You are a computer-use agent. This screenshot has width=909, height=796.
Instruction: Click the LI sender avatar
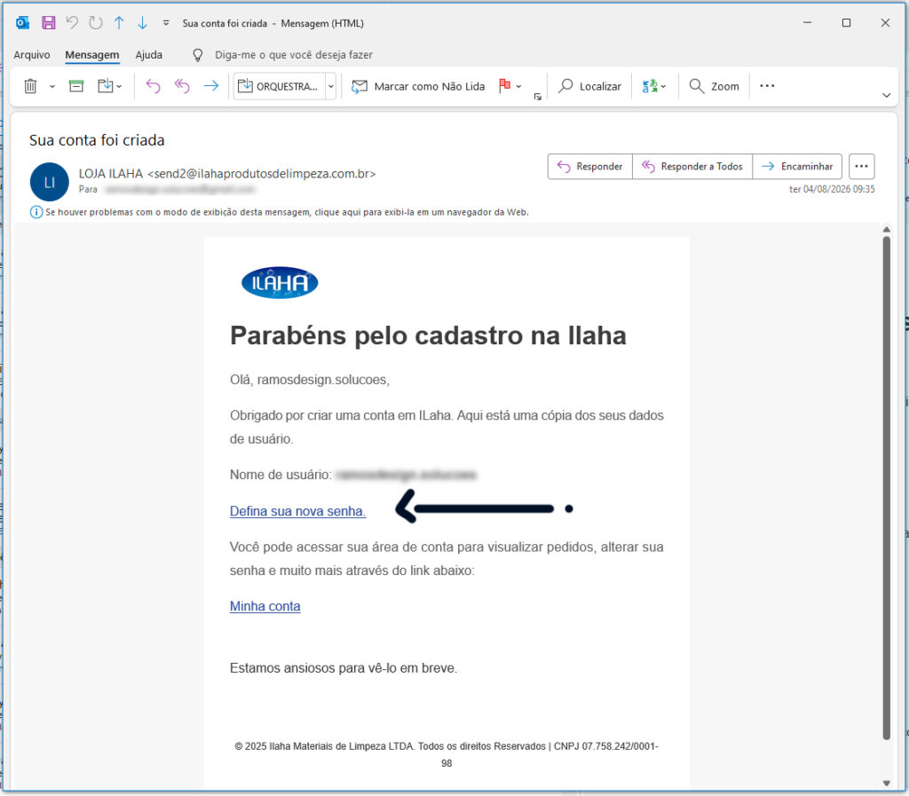(50, 182)
